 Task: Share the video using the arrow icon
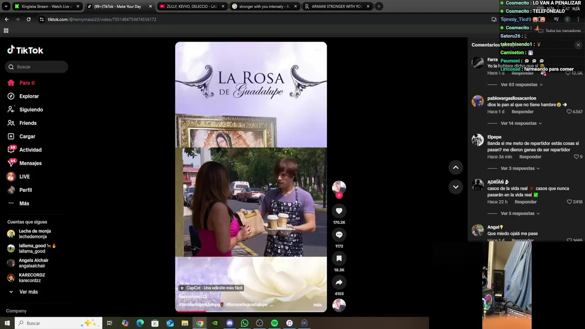(339, 282)
